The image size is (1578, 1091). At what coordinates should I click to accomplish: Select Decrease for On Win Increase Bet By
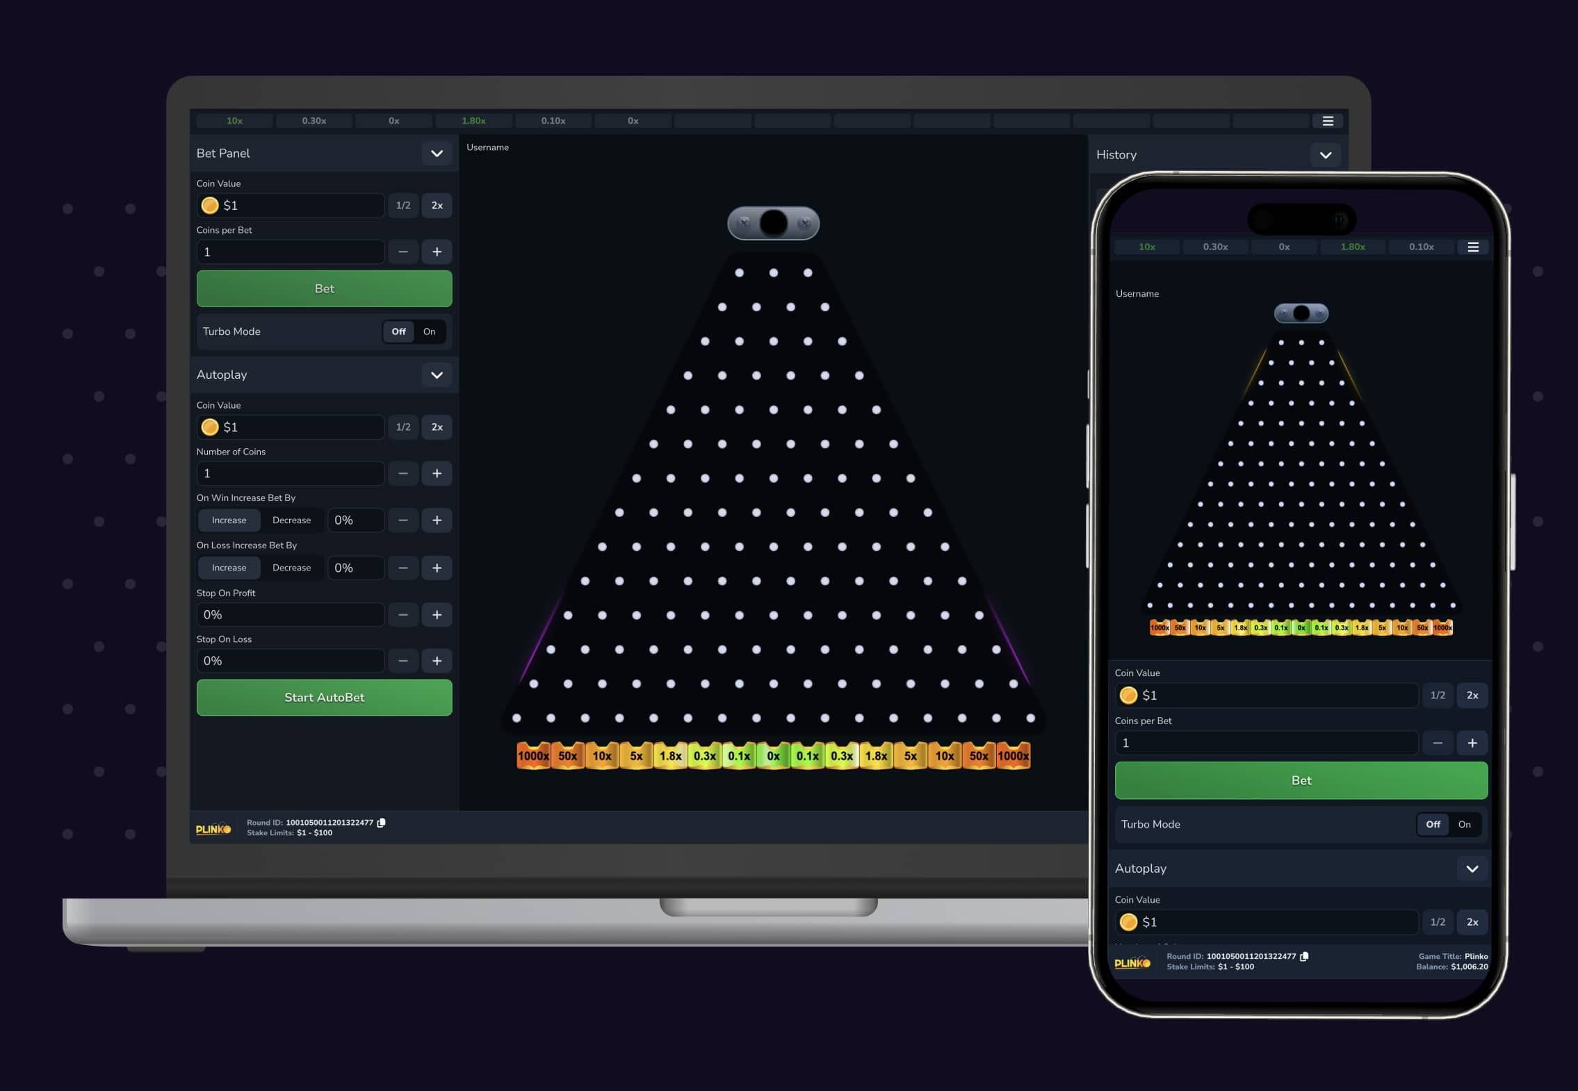(x=292, y=520)
